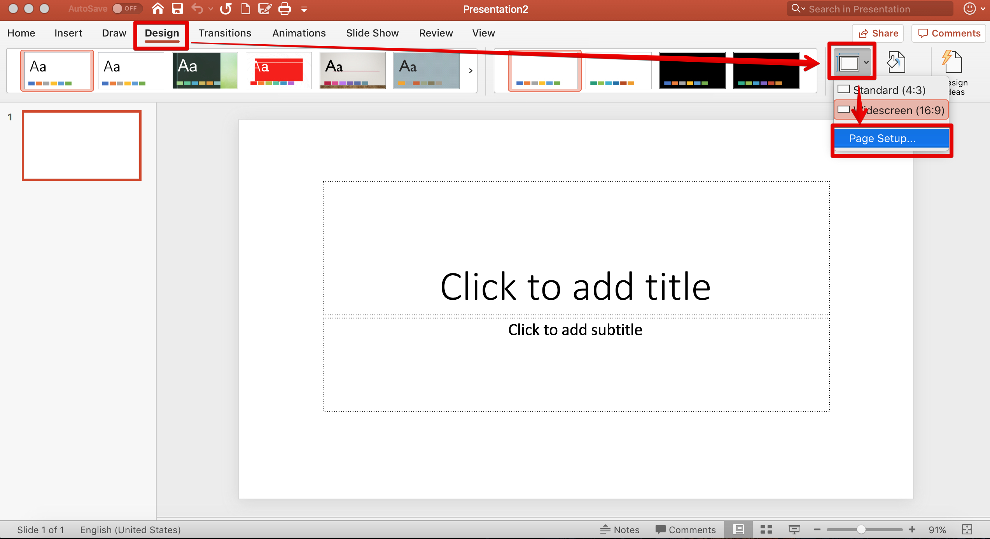The image size is (990, 539).
Task: Toggle the Notes pane in status bar
Action: click(620, 530)
